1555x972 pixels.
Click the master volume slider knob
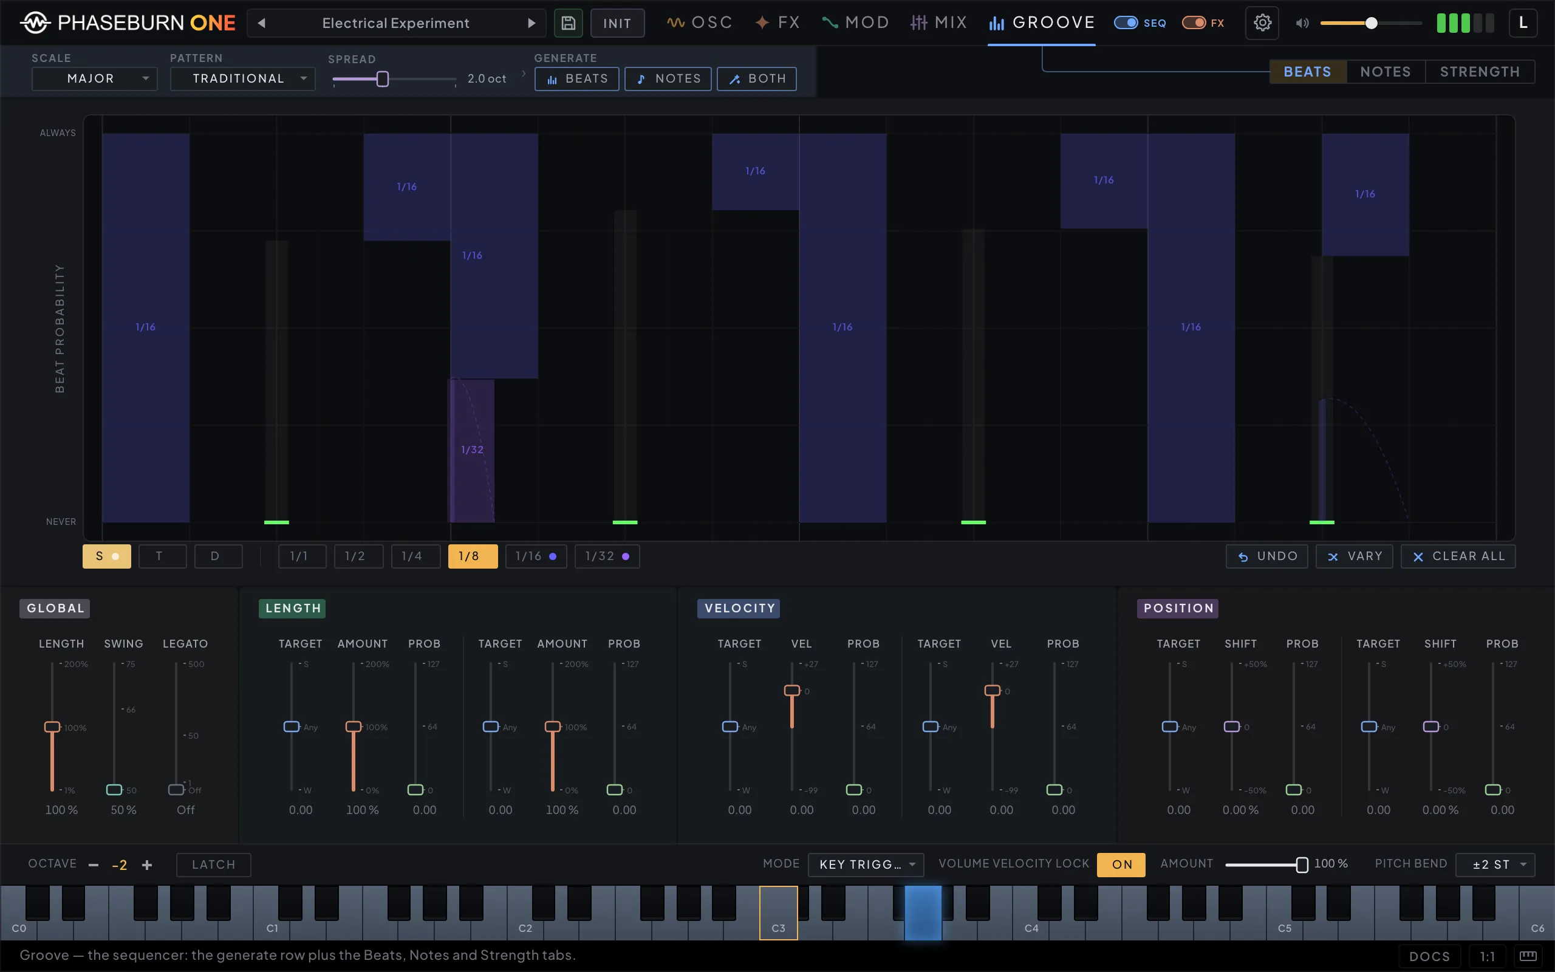(1371, 23)
